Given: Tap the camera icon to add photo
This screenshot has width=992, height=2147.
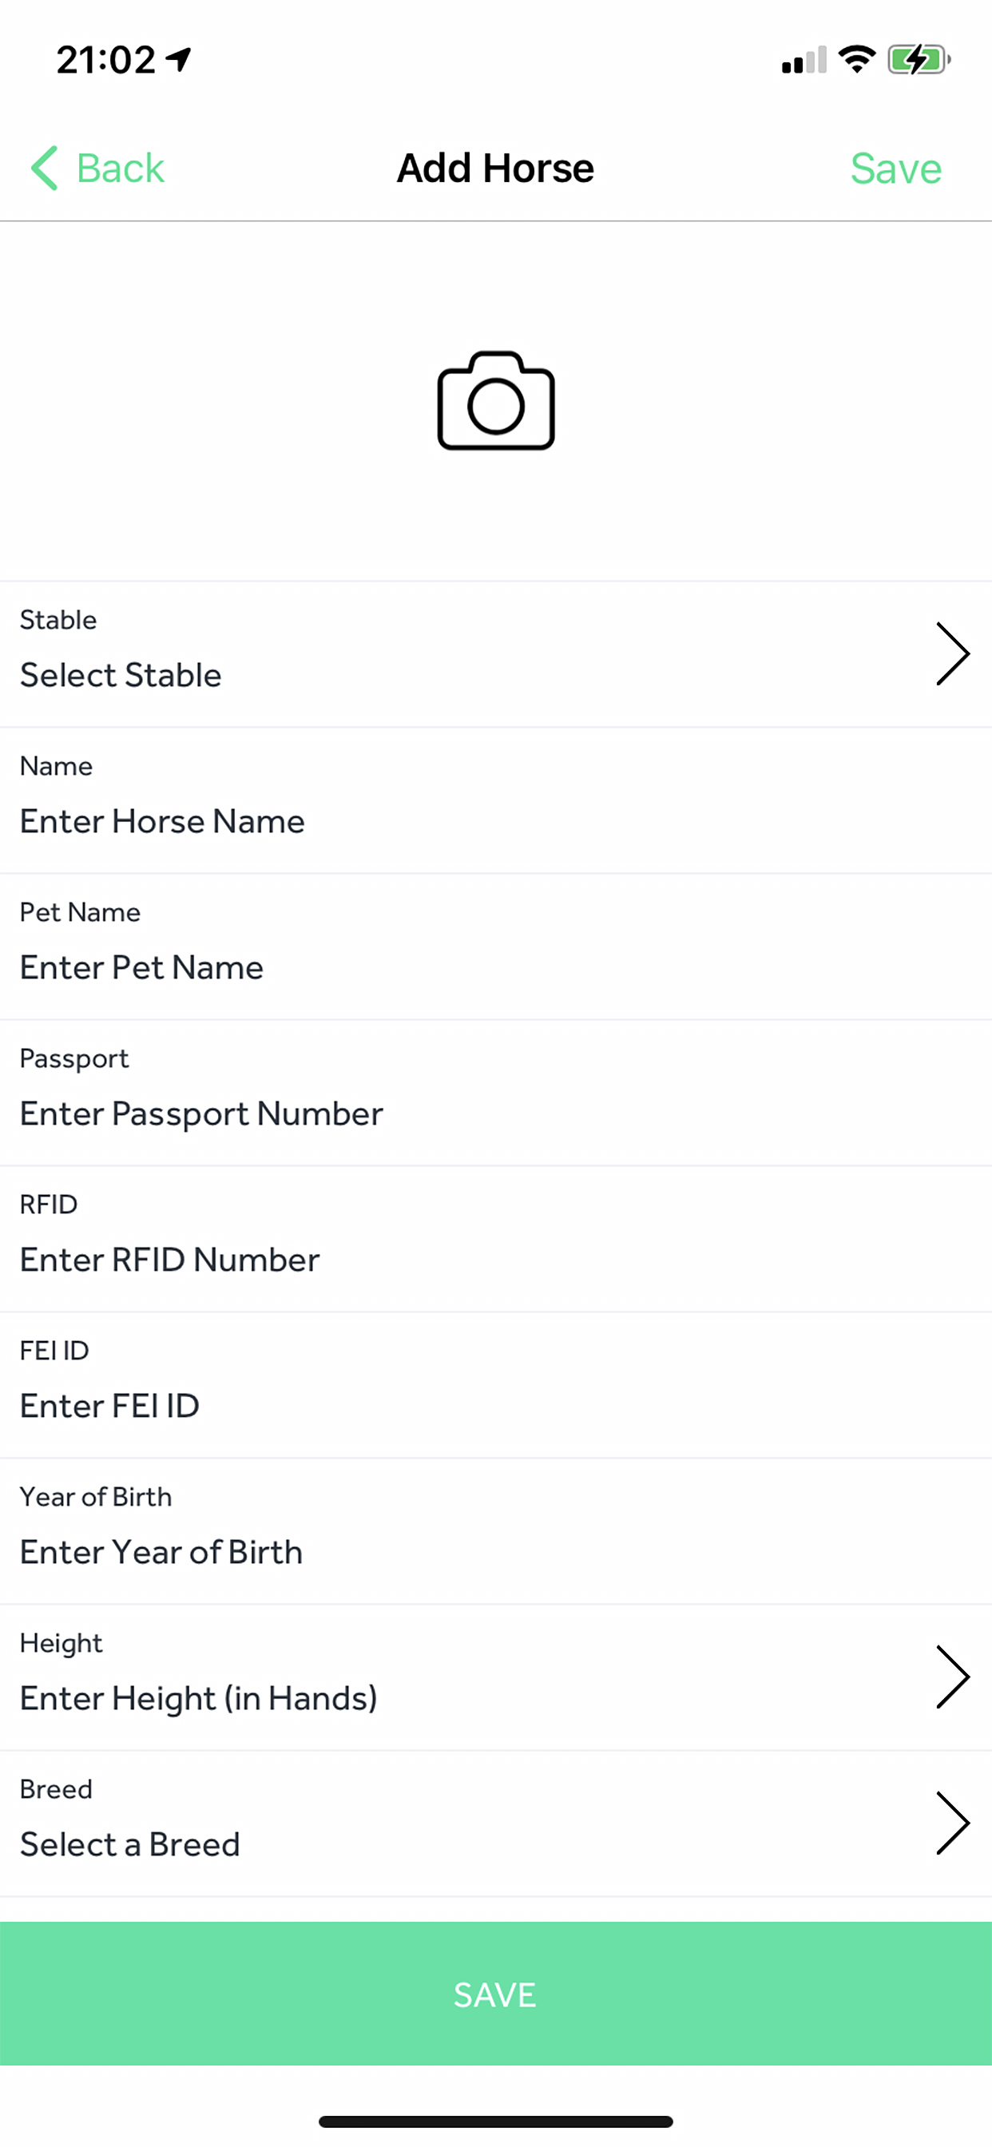Looking at the screenshot, I should click(x=496, y=401).
